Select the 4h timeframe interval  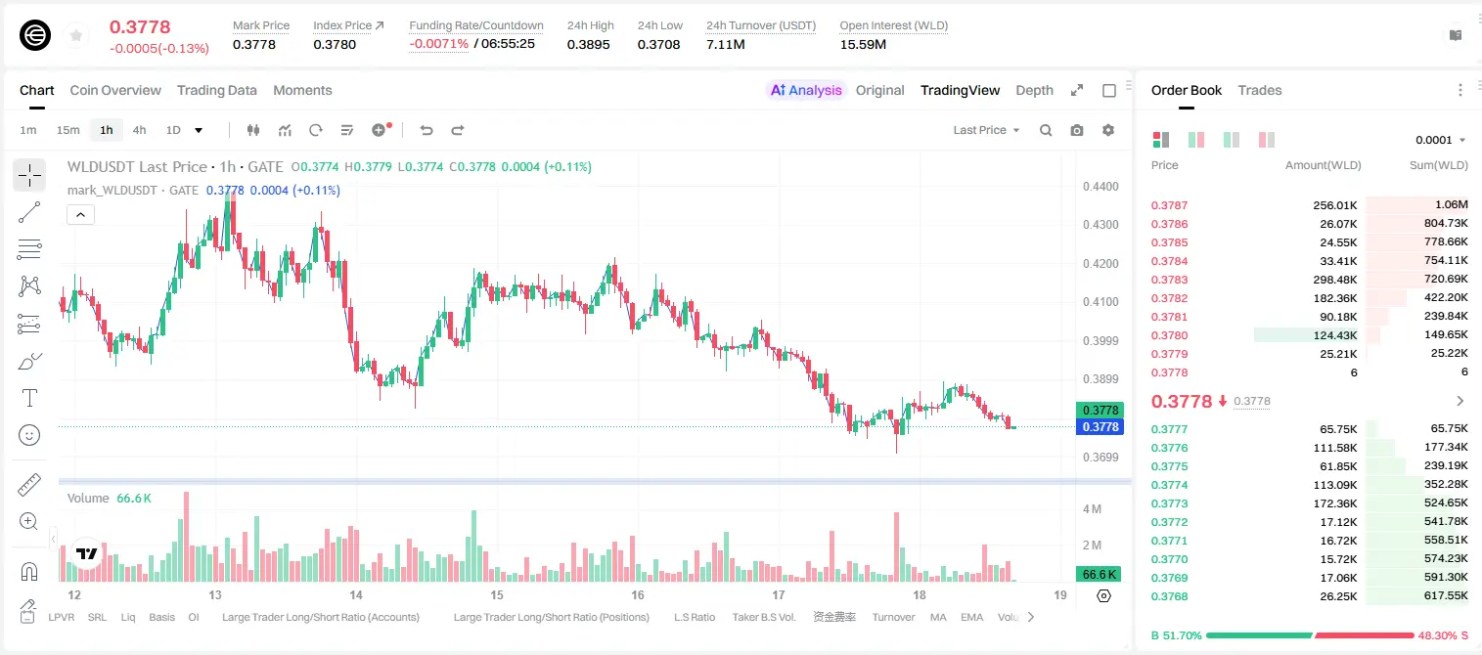(139, 130)
